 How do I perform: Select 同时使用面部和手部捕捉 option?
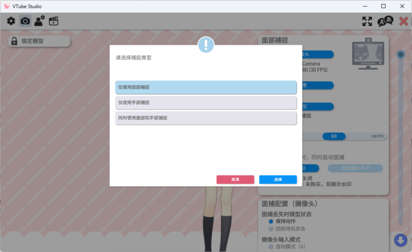[x=206, y=118]
